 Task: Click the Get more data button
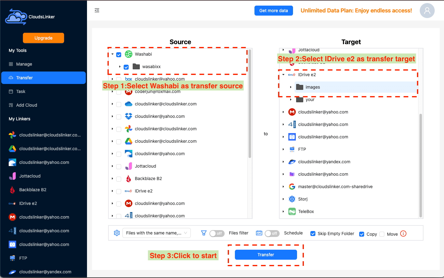[x=274, y=11]
